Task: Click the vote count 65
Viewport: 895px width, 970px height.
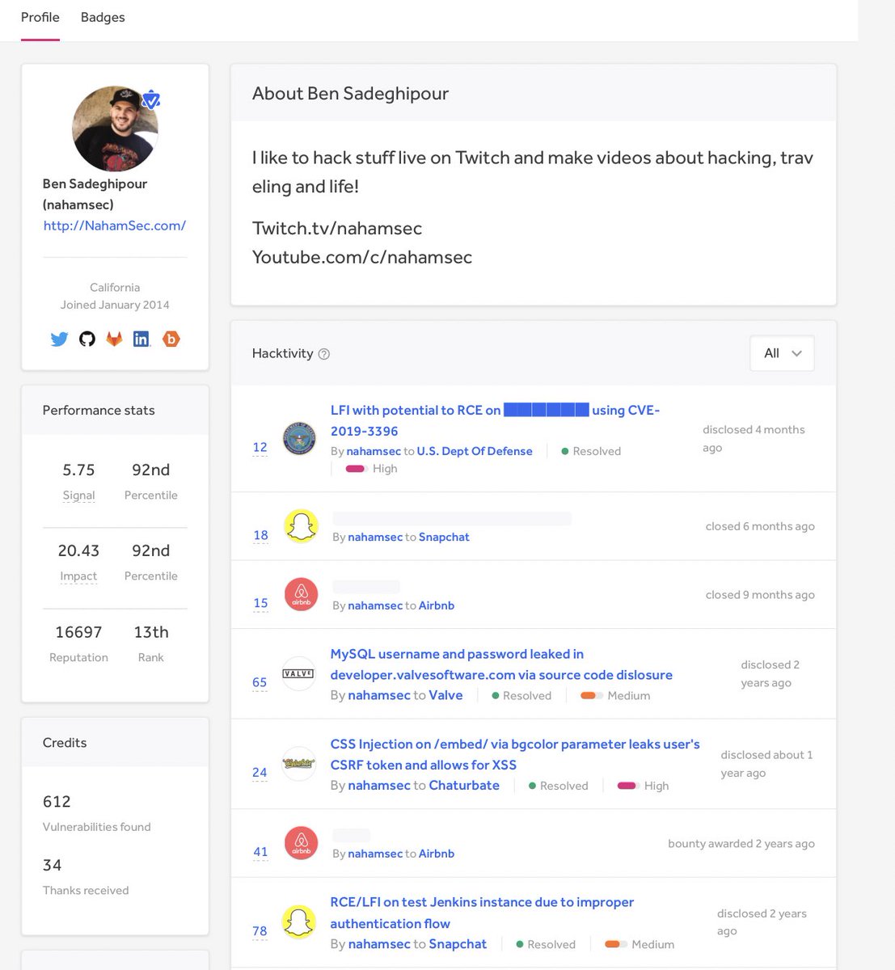Action: tap(260, 682)
